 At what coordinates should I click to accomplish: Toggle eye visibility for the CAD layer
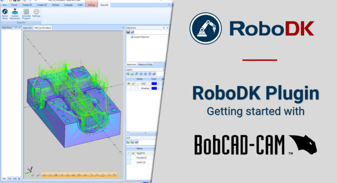128,83
